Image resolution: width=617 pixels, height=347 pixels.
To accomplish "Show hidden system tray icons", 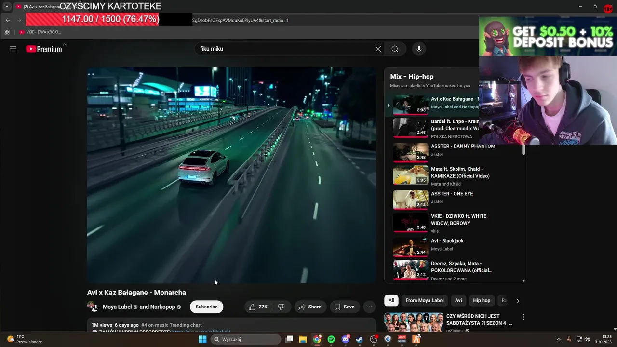I will click(x=559, y=339).
